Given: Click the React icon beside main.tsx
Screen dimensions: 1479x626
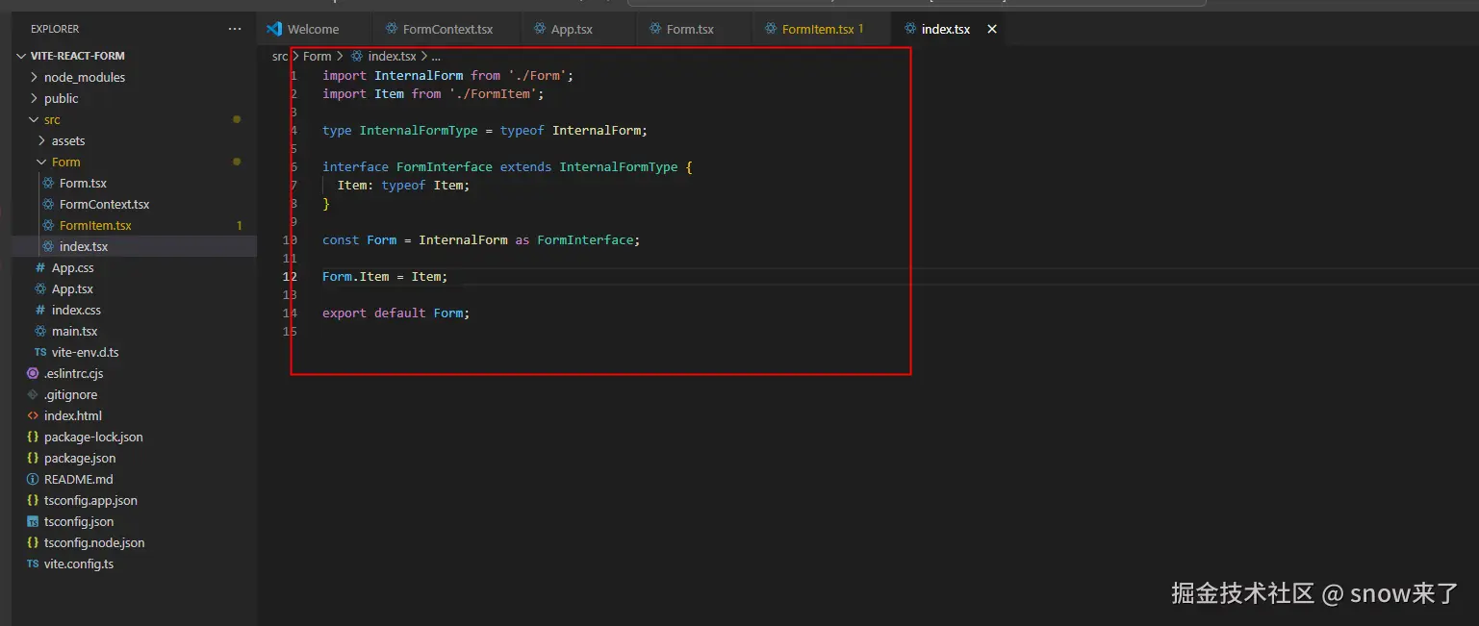Looking at the screenshot, I should (x=40, y=331).
